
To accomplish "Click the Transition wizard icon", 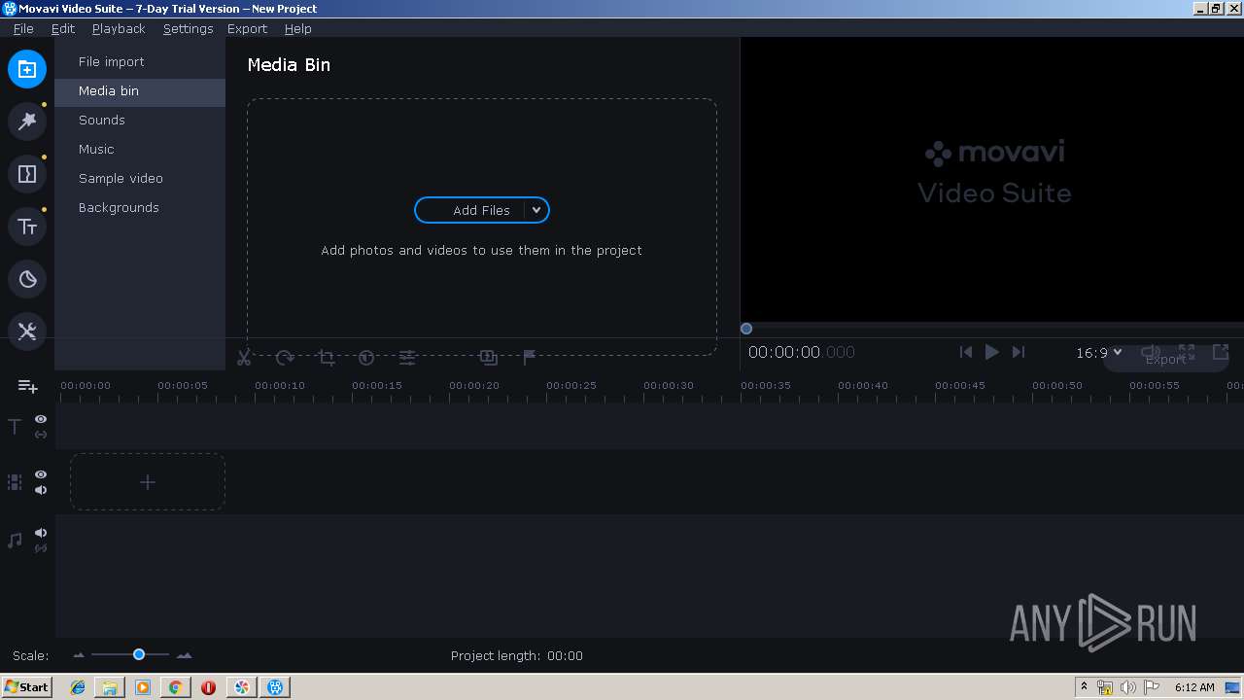I will (489, 358).
